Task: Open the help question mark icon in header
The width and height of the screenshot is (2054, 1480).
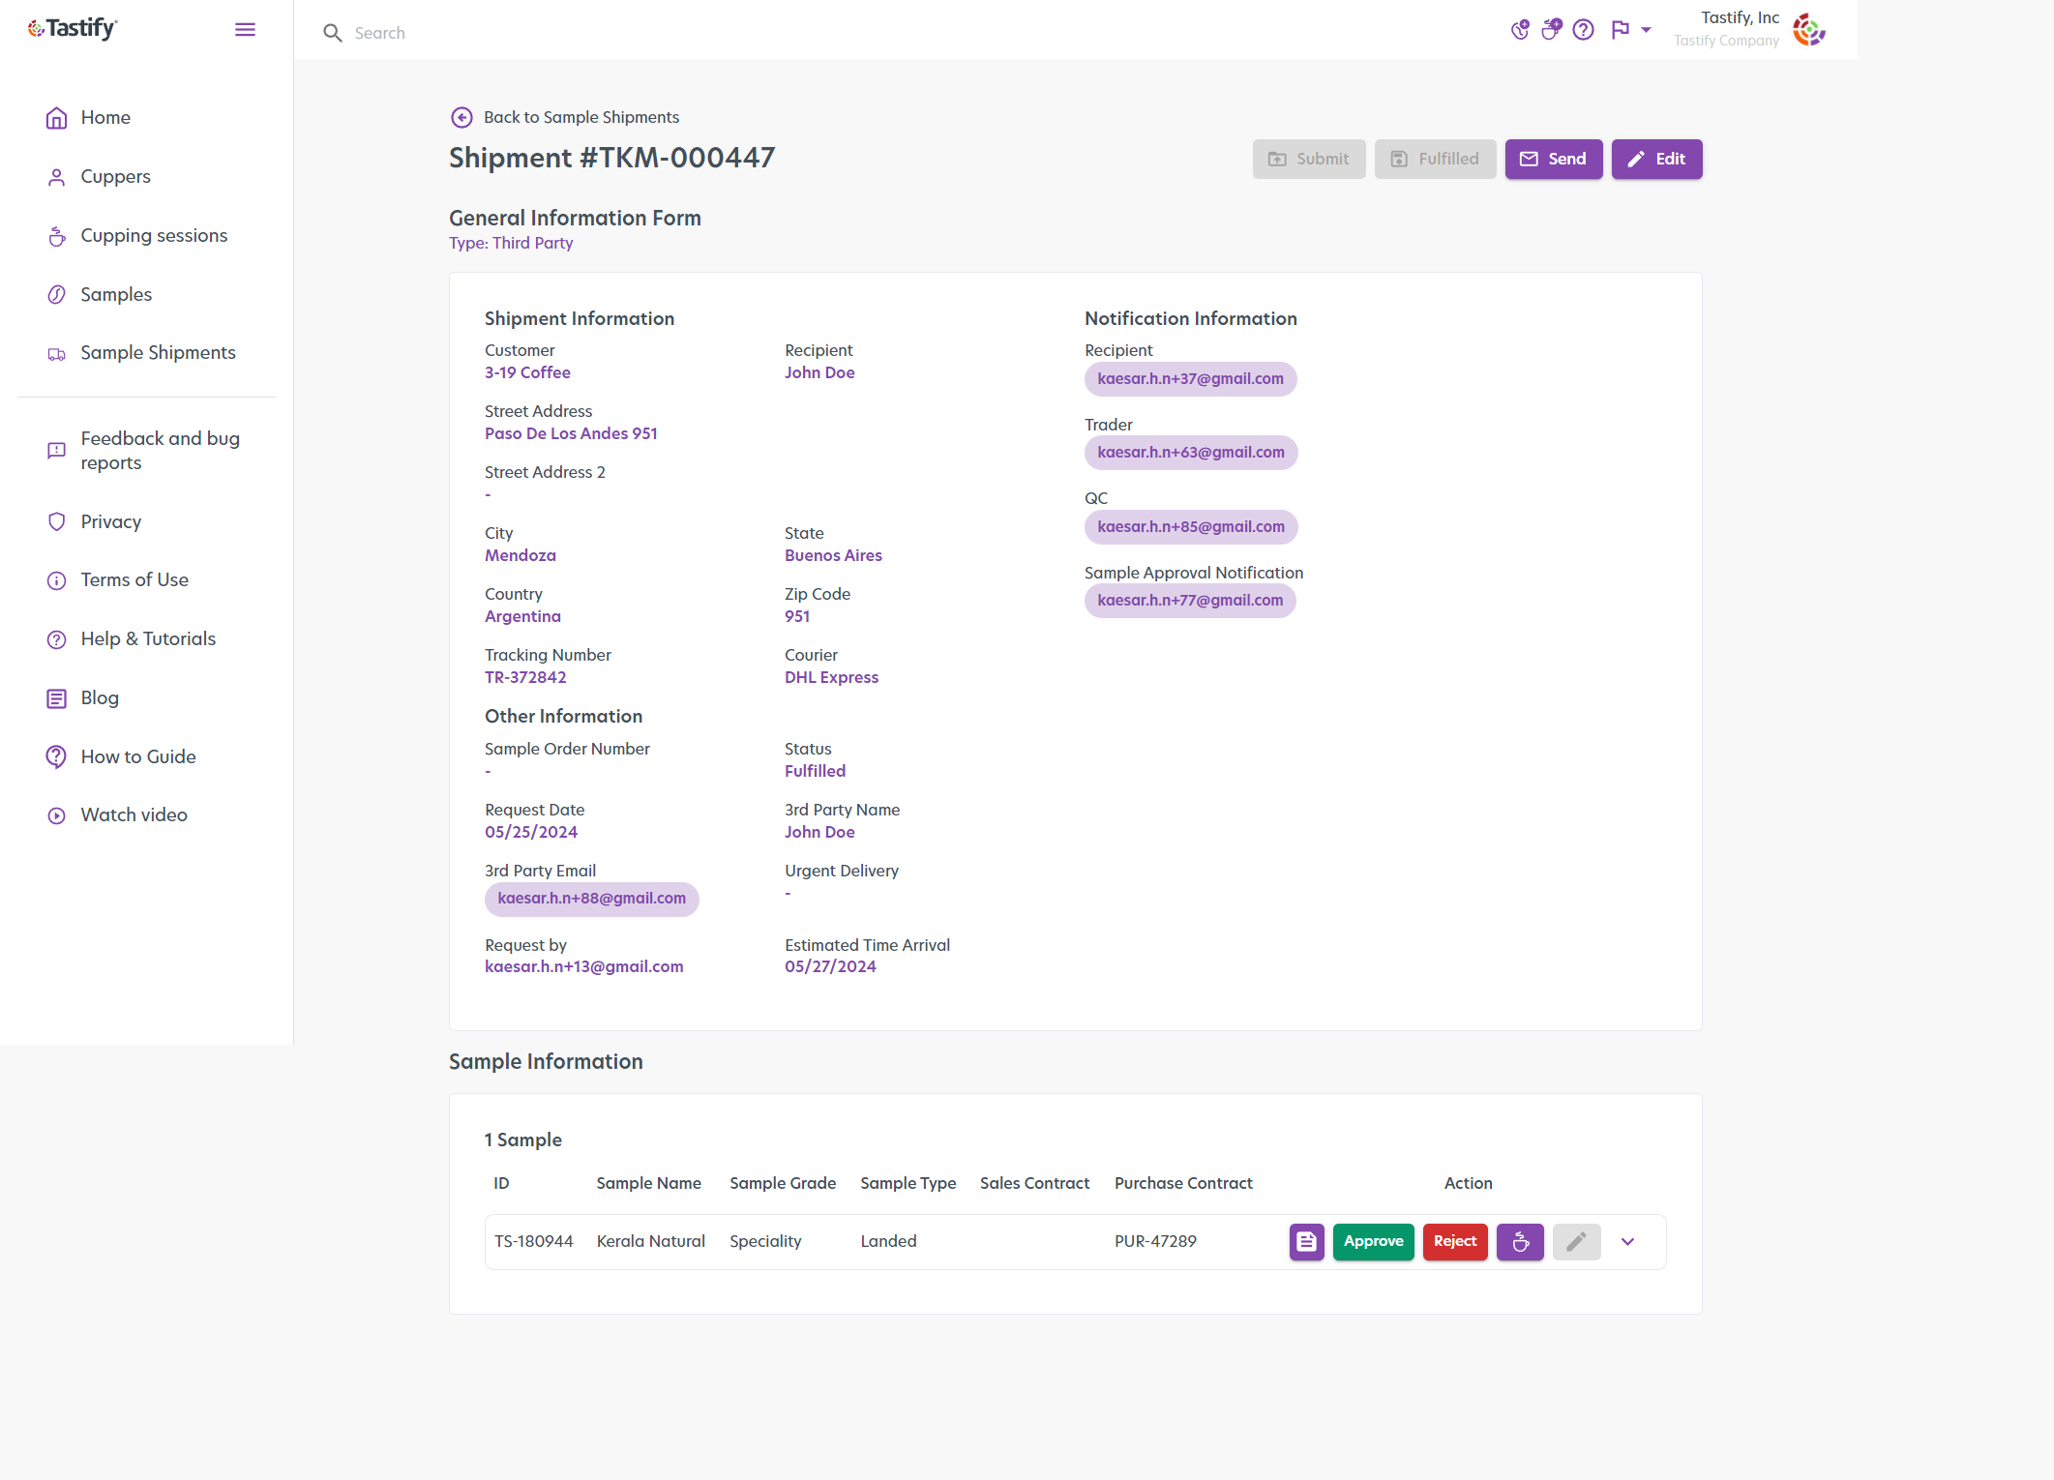Action: [1583, 30]
